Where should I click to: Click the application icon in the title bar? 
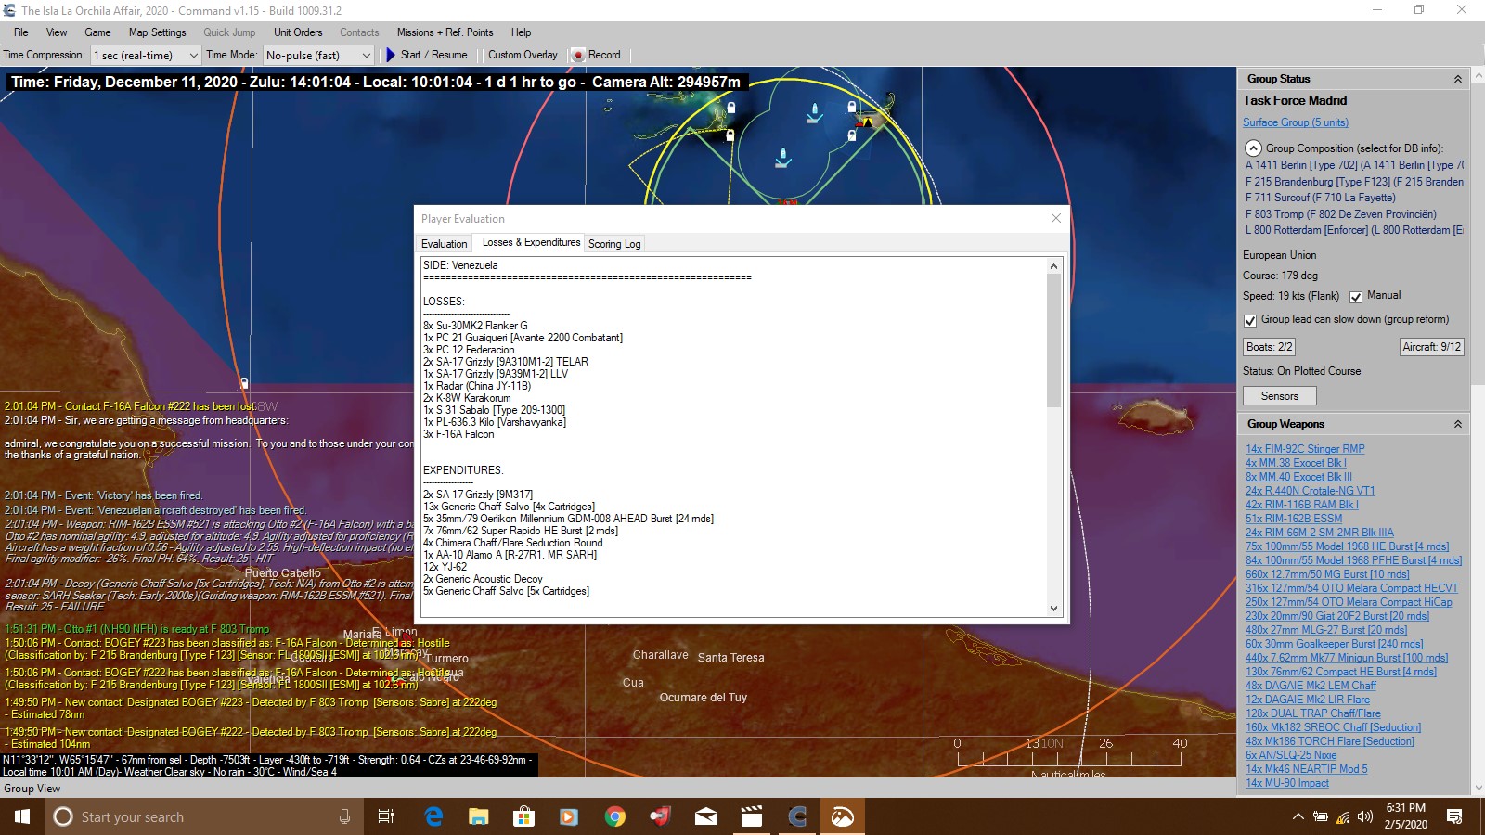9,10
